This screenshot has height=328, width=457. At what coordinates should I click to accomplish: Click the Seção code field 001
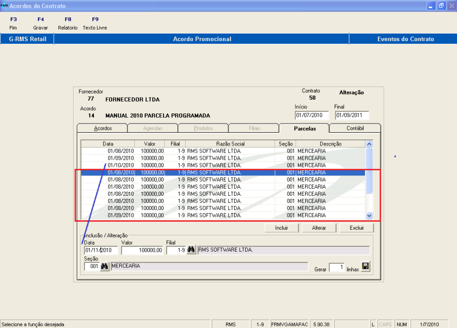pos(92,266)
